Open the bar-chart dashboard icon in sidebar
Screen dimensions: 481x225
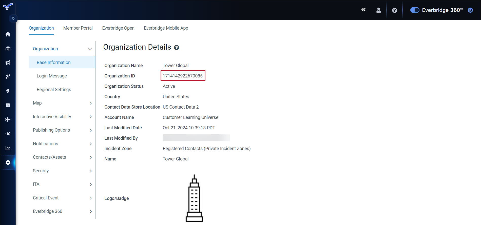point(8,105)
